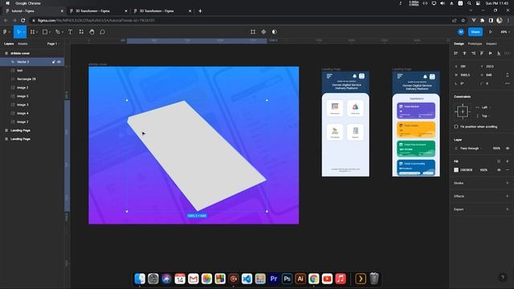Click the Edit object icon in top center
514x289 pixels.
click(x=253, y=32)
